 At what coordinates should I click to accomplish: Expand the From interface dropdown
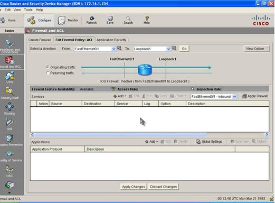[x=113, y=49]
